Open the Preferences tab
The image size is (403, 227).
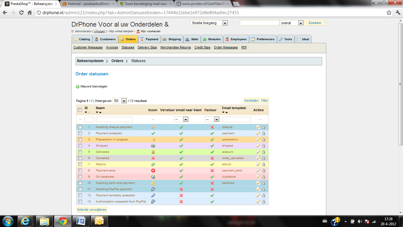coord(263,39)
